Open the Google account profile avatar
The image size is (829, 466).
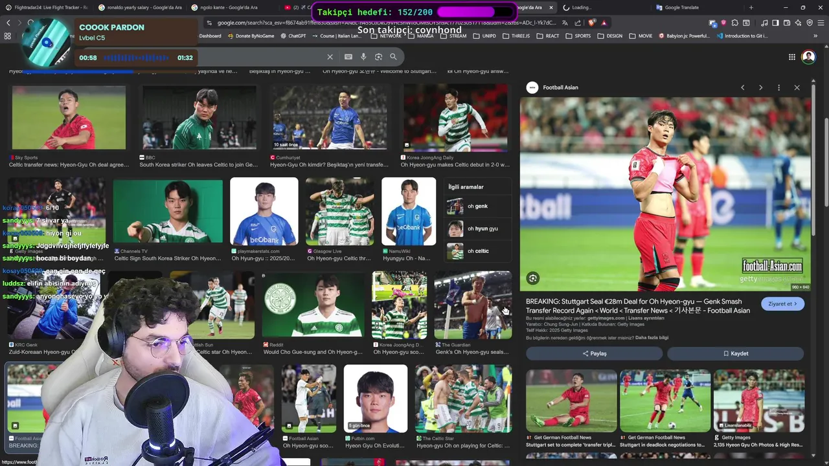808,57
